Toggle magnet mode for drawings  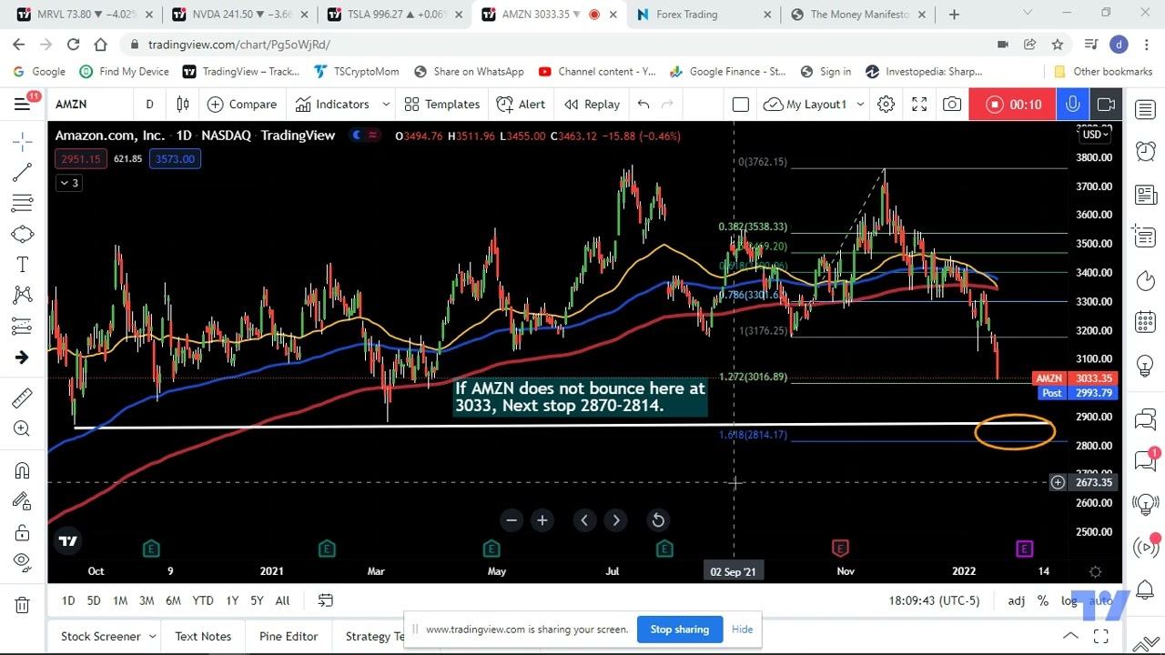point(23,470)
